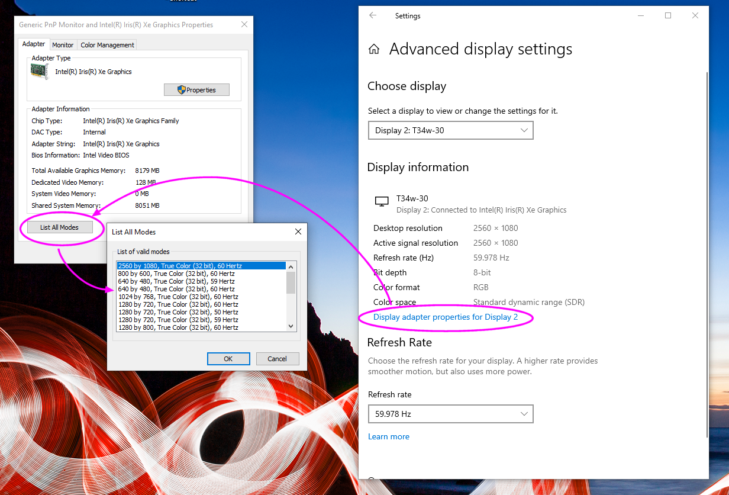Click the Settings back arrow icon
Image resolution: width=729 pixels, height=495 pixels.
point(373,16)
